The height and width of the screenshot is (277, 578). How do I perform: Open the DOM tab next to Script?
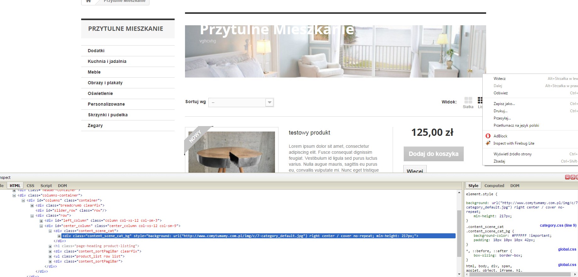tap(62, 186)
